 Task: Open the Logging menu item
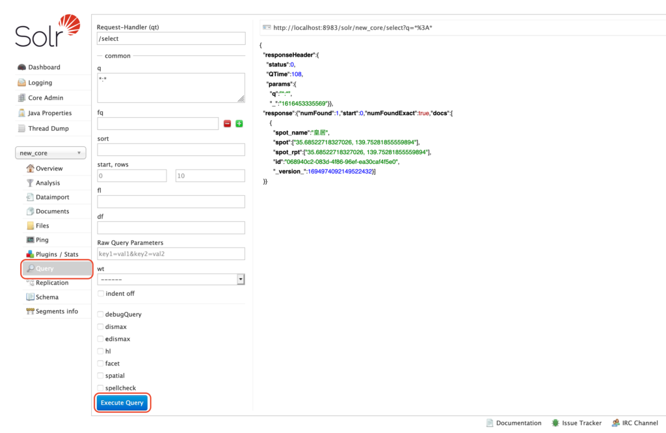pyautogui.click(x=40, y=83)
